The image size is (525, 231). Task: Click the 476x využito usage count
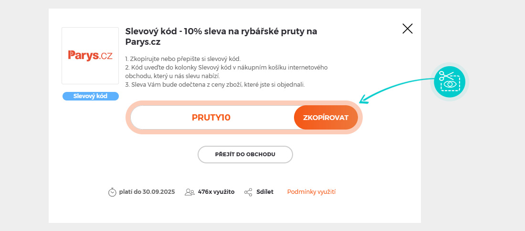(216, 192)
